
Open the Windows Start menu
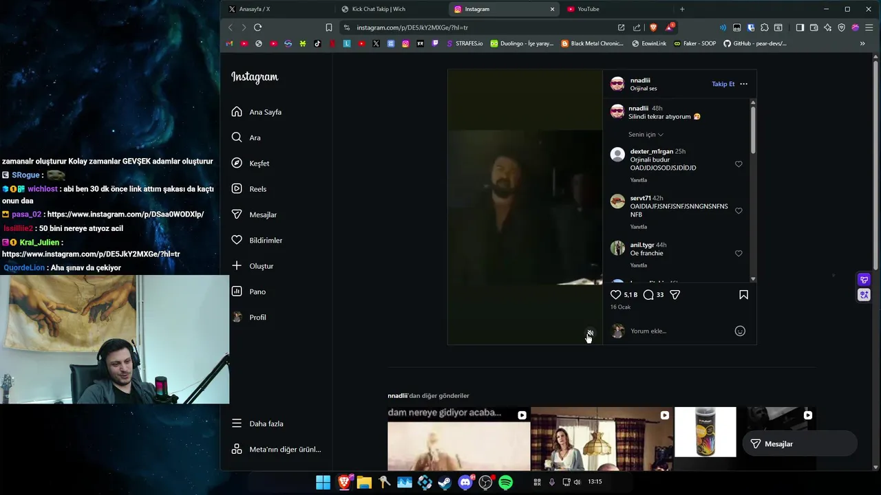point(323,483)
